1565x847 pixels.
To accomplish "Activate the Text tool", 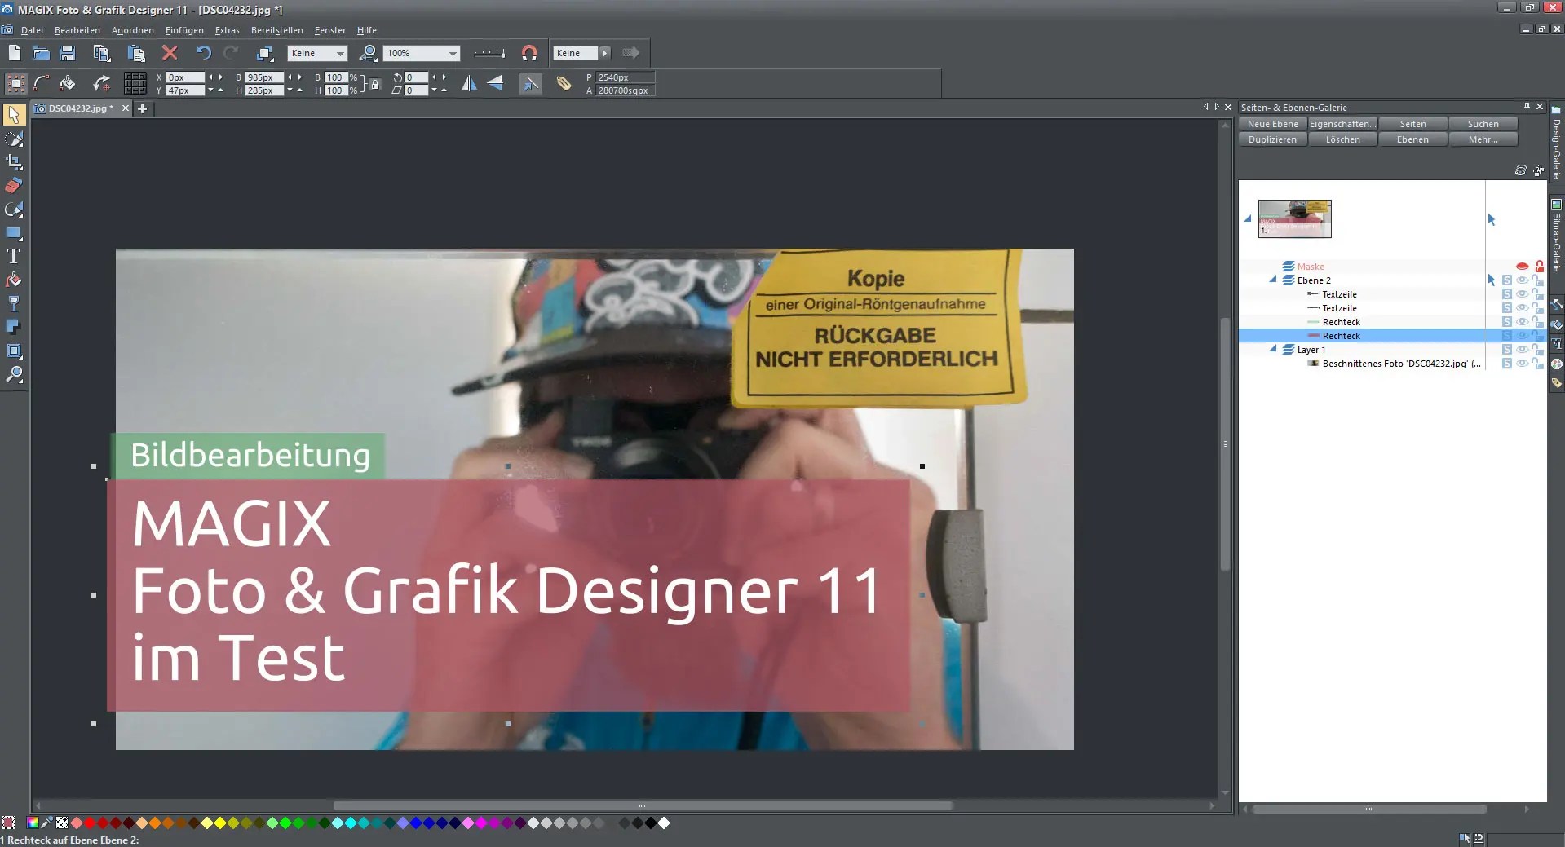I will (x=14, y=256).
